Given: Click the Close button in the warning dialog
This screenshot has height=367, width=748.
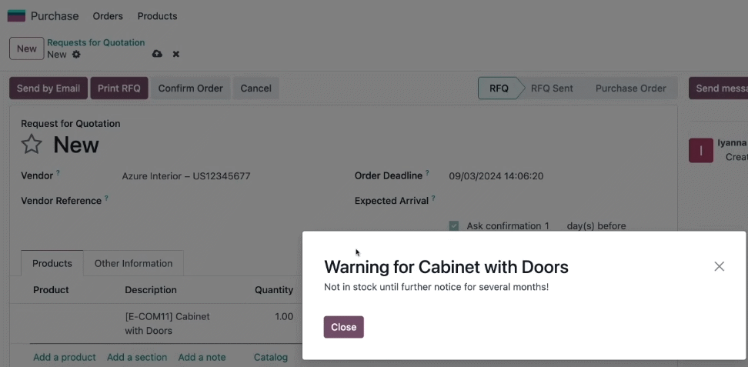Looking at the screenshot, I should [x=343, y=327].
